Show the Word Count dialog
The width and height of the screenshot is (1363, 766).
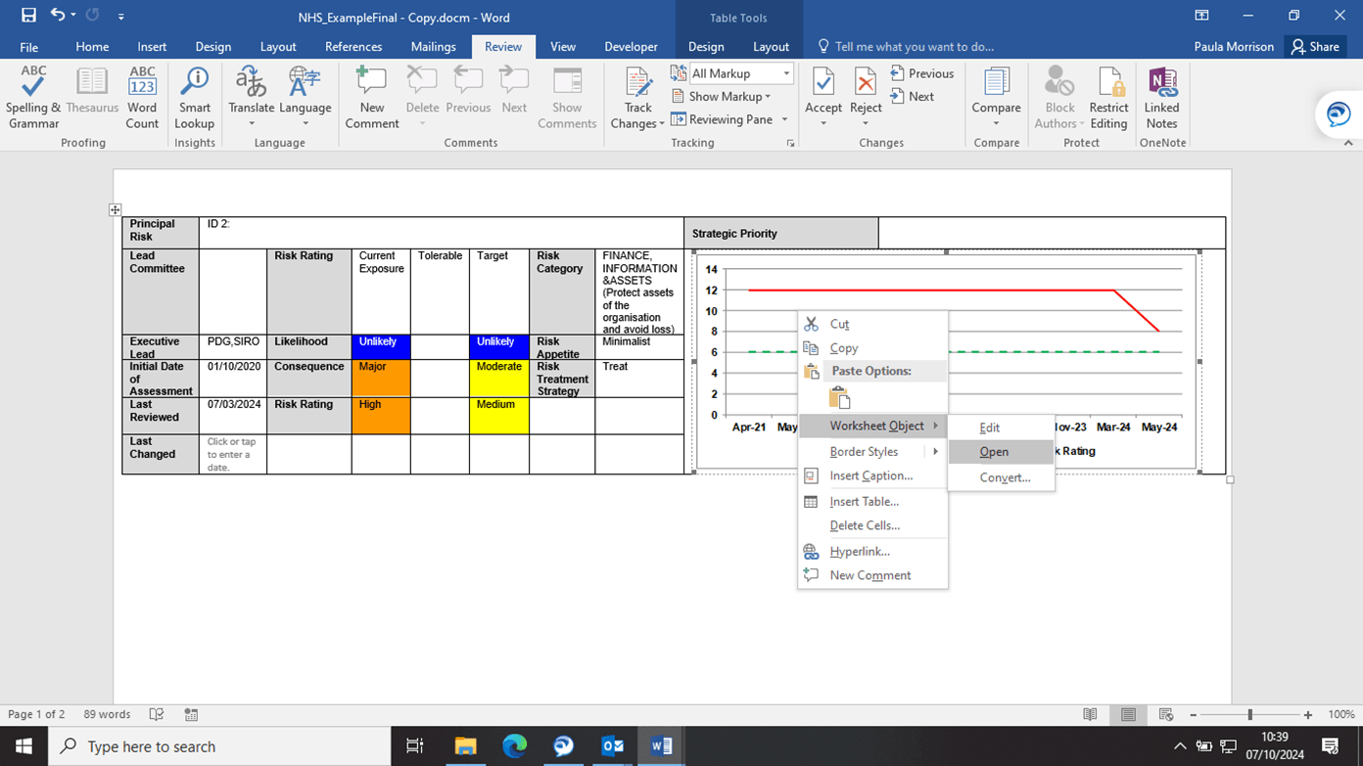pos(142,97)
